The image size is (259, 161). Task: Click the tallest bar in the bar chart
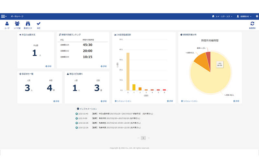point(128,71)
